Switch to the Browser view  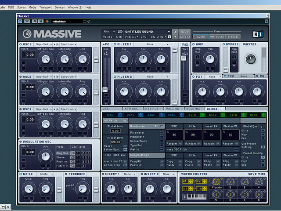[233, 36]
